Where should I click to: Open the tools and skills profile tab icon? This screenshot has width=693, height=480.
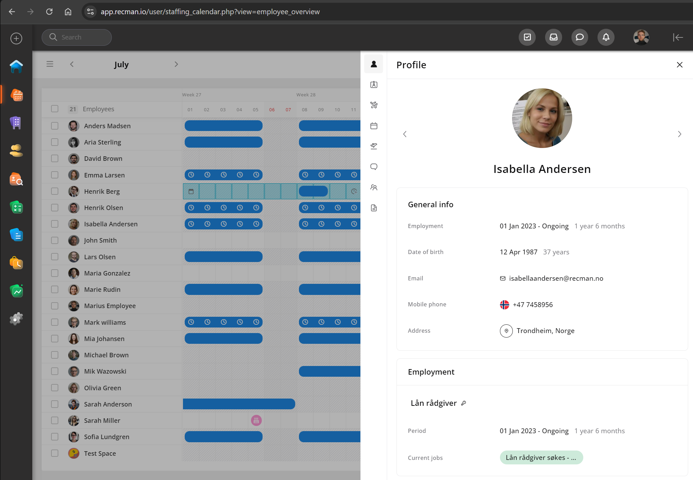point(374,105)
